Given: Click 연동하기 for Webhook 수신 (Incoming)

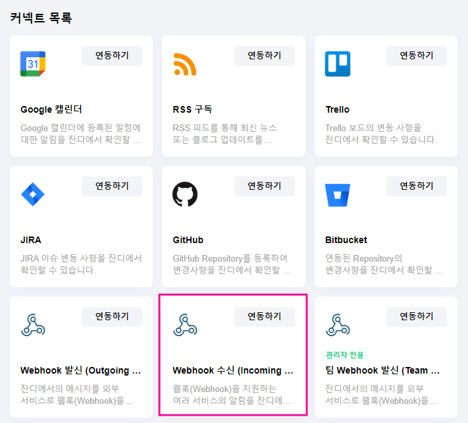Looking at the screenshot, I should pos(265,317).
